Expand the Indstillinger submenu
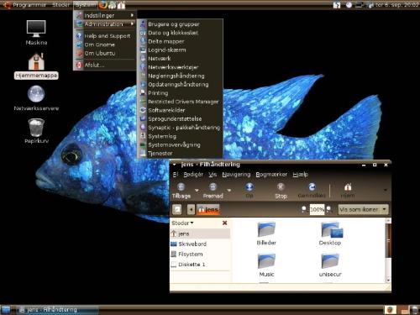Viewport: 420px width, 315px height. tap(105, 15)
